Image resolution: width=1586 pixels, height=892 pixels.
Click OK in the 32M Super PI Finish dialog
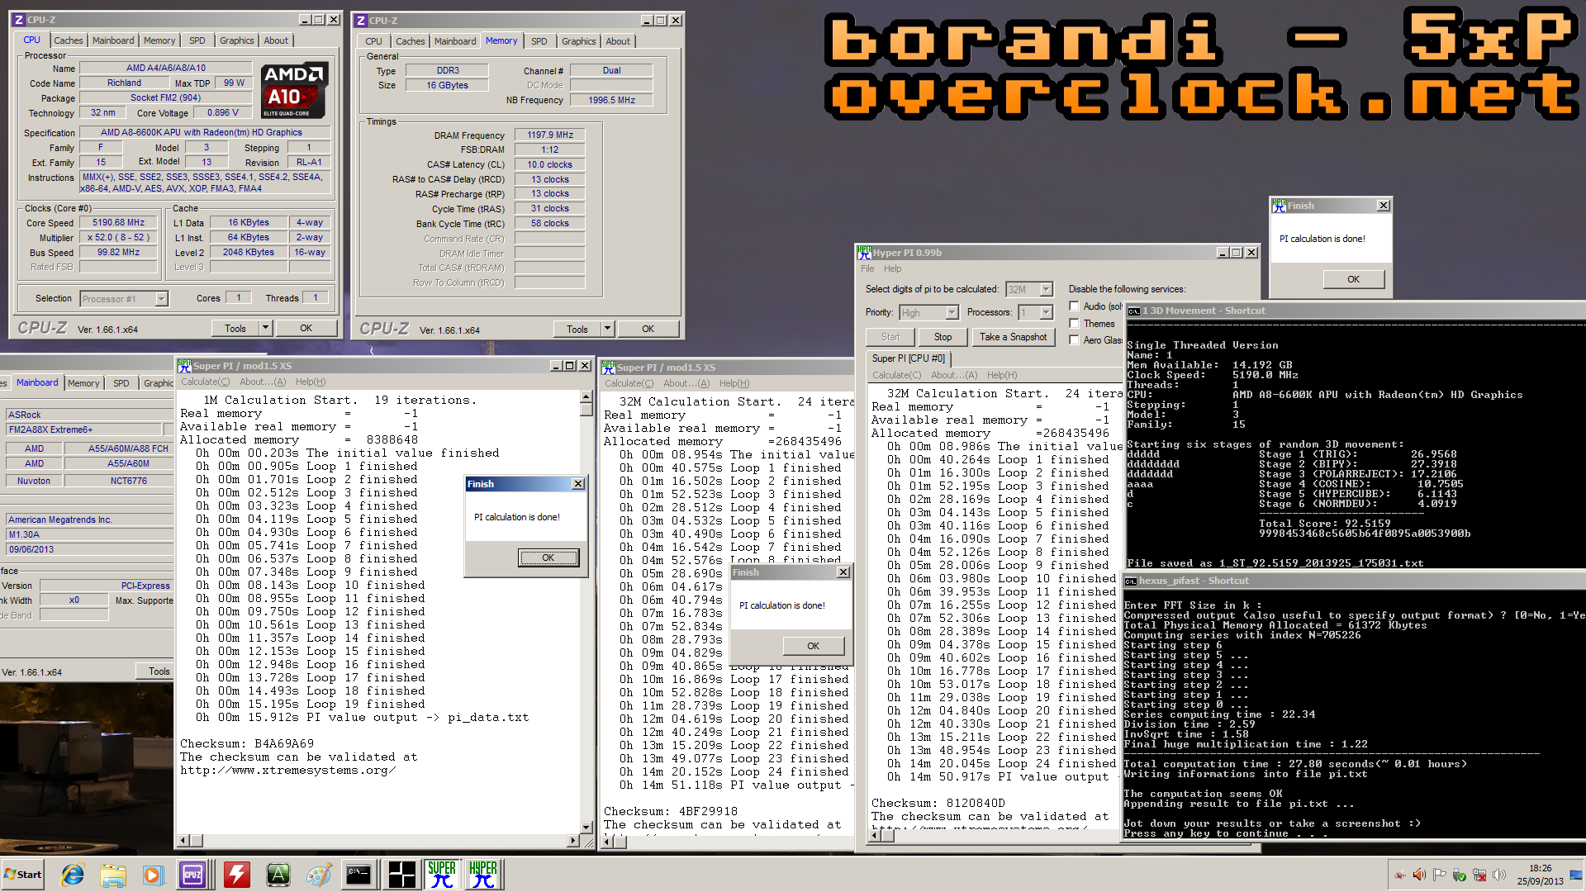pyautogui.click(x=814, y=646)
